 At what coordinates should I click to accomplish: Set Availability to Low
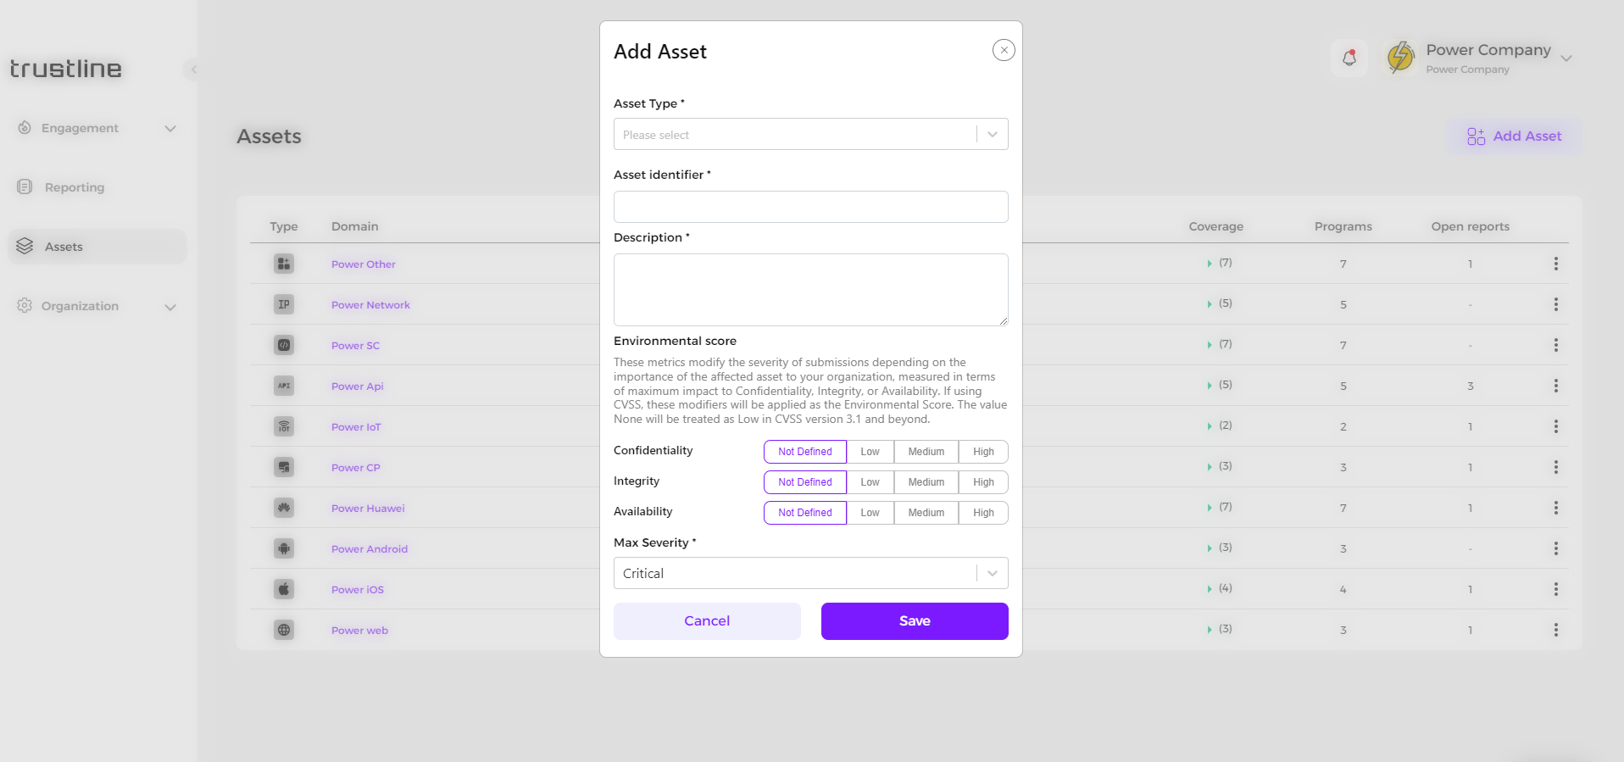pos(870,513)
